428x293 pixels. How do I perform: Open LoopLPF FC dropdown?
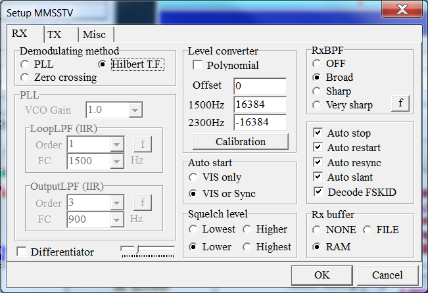pos(117,161)
